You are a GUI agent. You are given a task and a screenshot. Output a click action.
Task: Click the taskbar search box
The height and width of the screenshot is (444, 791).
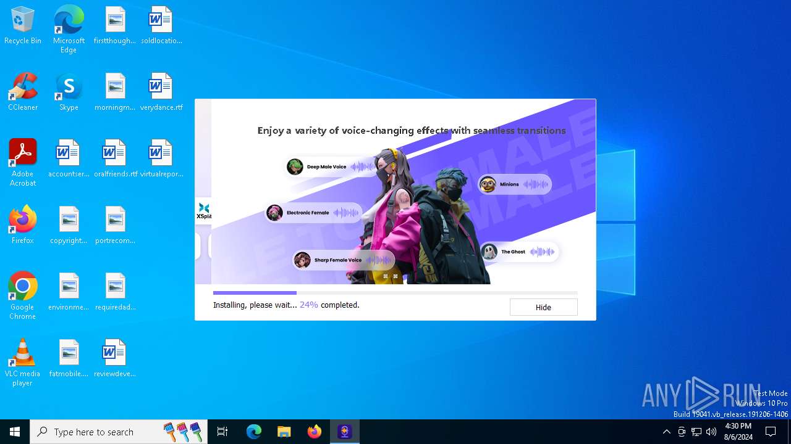pos(119,432)
